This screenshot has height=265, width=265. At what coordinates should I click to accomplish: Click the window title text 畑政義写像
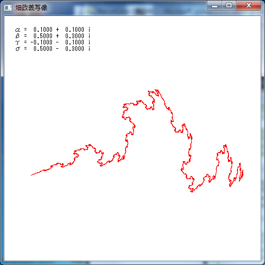pyautogui.click(x=31, y=8)
